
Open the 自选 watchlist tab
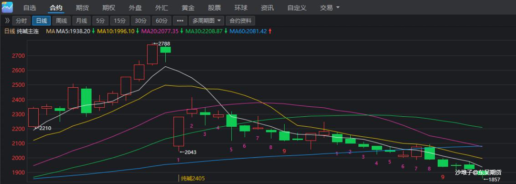(x=30, y=8)
